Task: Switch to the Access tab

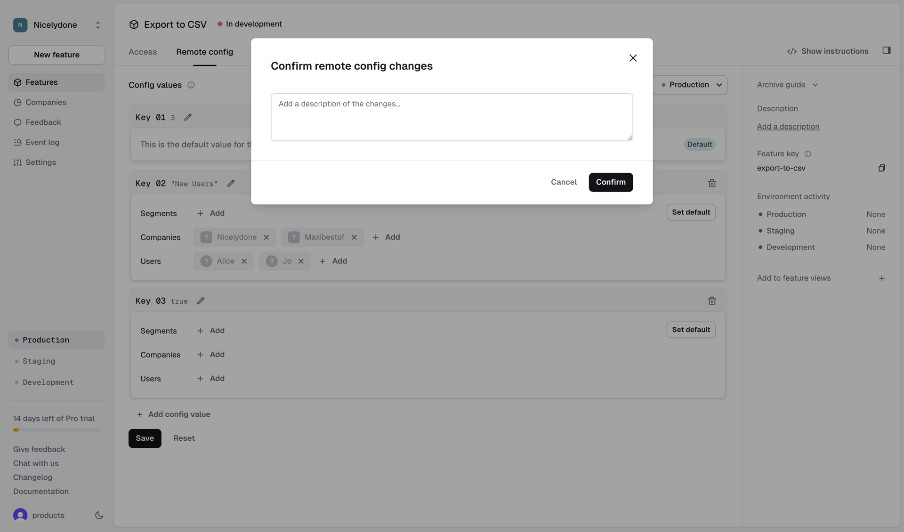Action: [x=142, y=52]
